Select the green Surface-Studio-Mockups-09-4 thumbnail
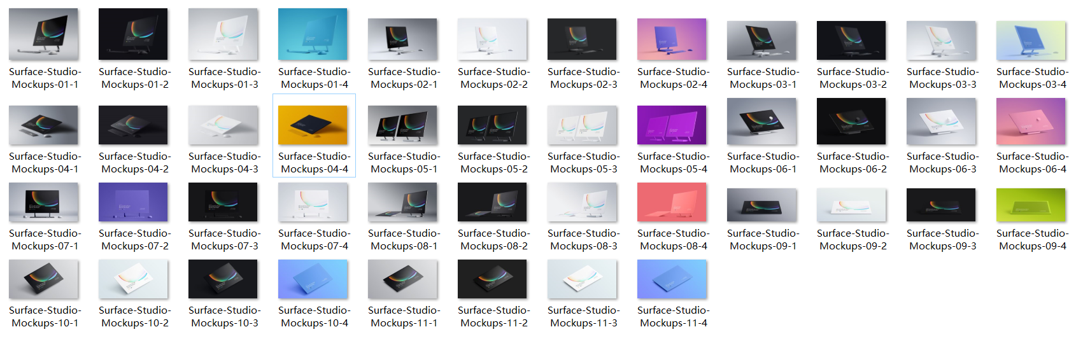Screen dimensions: 1076x341 coord(1031,205)
